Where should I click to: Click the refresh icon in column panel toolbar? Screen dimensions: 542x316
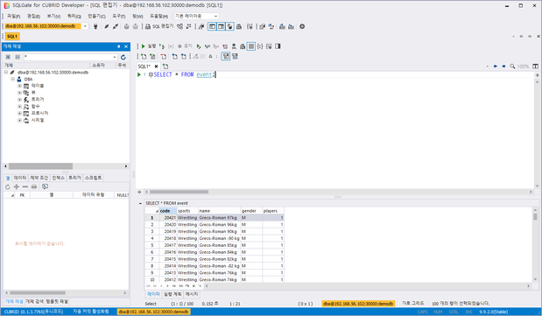point(8,186)
